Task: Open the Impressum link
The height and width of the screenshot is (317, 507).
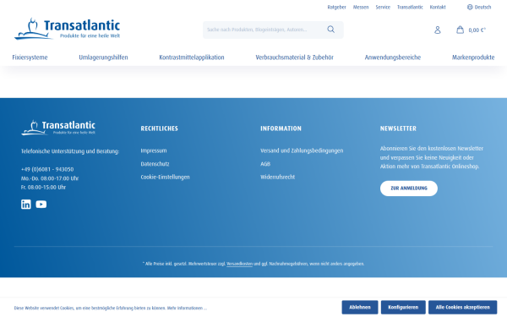Action: 154,150
